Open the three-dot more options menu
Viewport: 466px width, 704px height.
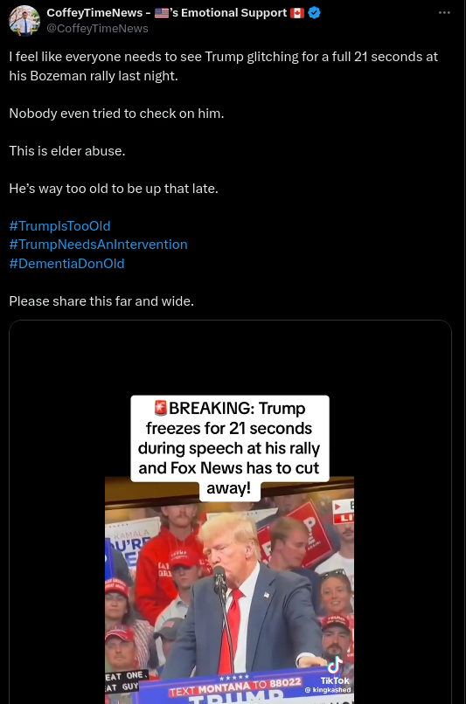(x=444, y=12)
